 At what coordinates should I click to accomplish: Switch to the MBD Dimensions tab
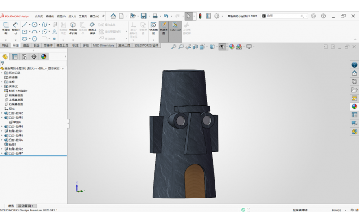pos(104,45)
